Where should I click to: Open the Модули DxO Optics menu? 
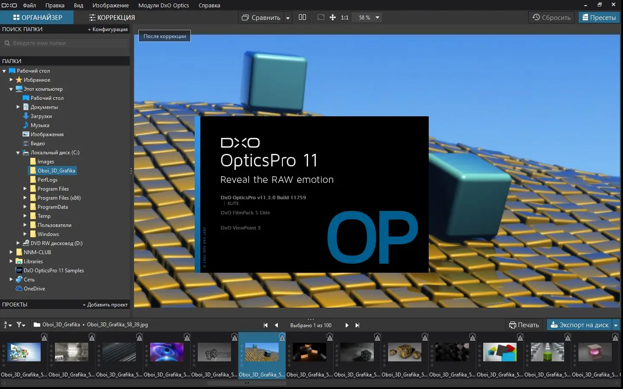click(x=164, y=5)
